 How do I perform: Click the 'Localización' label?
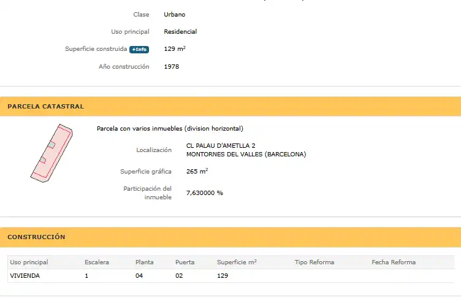pos(154,150)
